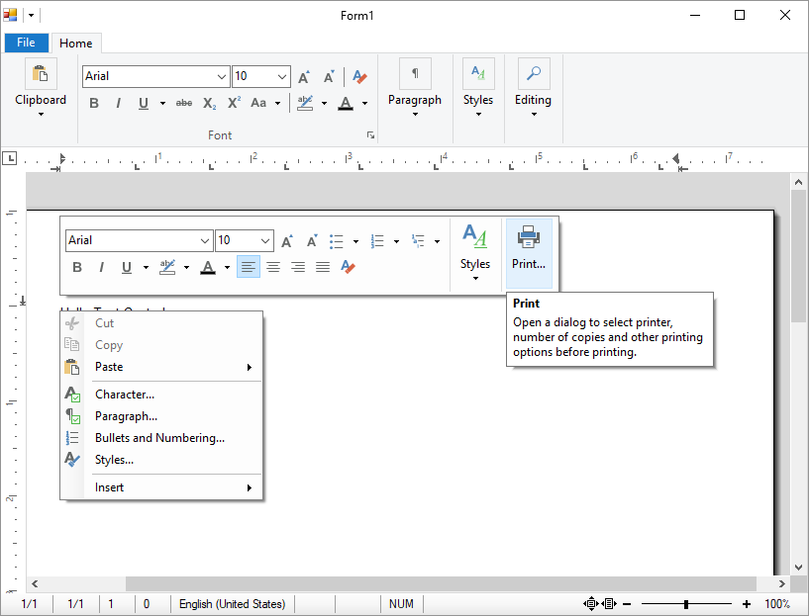The width and height of the screenshot is (809, 616).
Task: Click the tab selector box left of the ruler
Action: pos(9,158)
